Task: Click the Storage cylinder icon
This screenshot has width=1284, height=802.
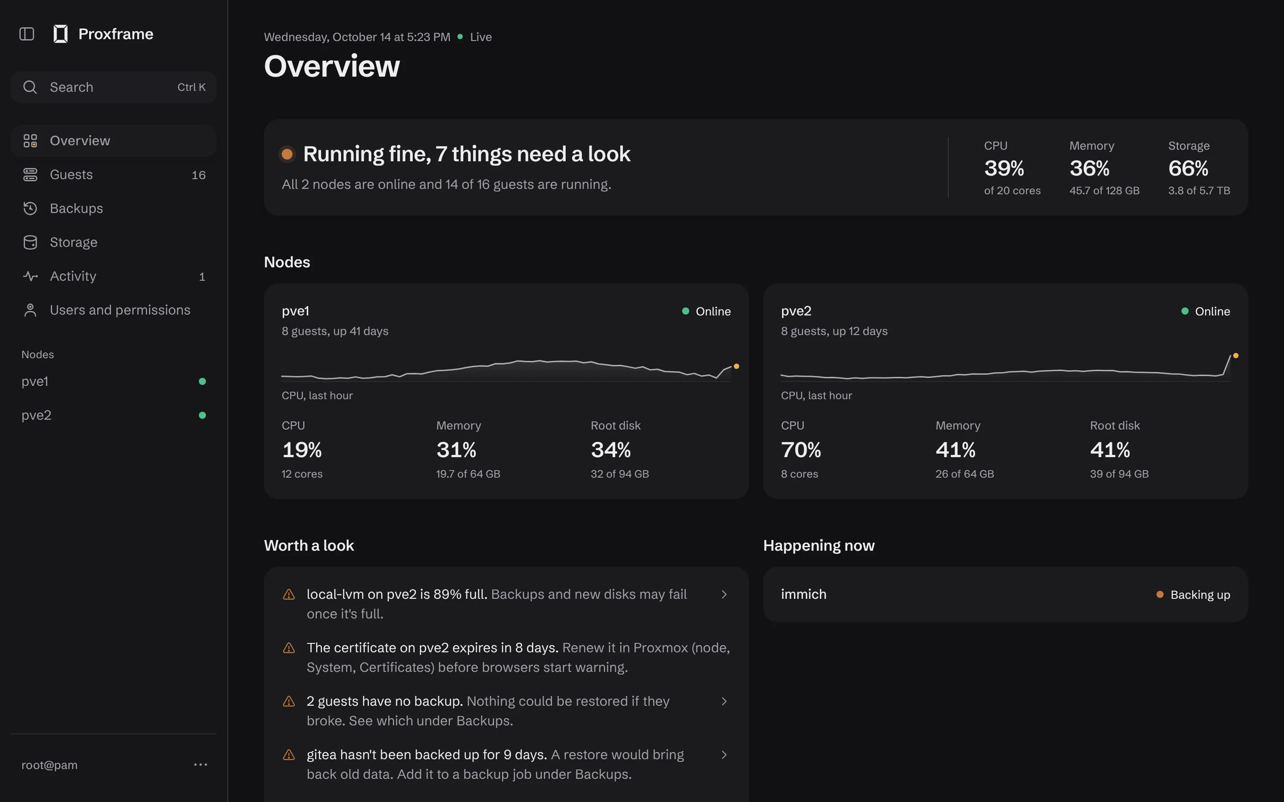Action: point(30,242)
